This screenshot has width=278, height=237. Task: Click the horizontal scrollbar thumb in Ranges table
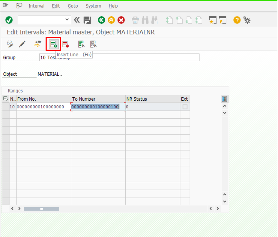(41, 209)
